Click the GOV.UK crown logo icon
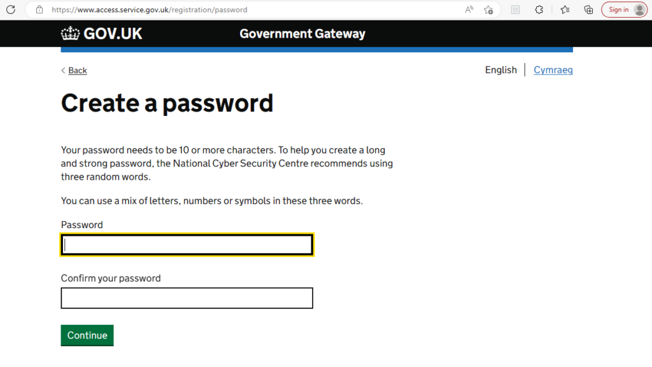Screen dimensions: 652x367 pos(70,33)
